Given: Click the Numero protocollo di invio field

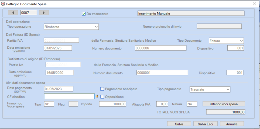Looking at the screenshot, I should (x=219, y=26).
